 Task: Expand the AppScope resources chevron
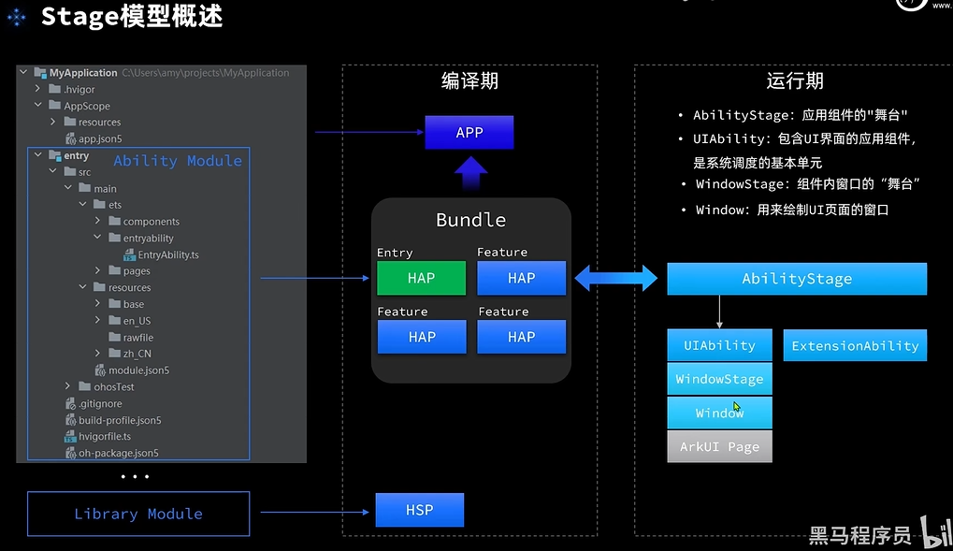point(53,122)
